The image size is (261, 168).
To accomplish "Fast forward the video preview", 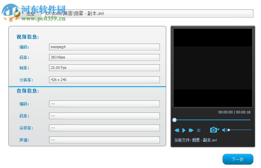I will (x=191, y=130).
